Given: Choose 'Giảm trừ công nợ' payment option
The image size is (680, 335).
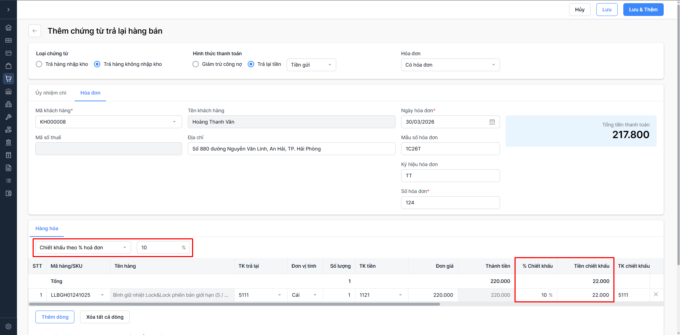Looking at the screenshot, I should tap(196, 64).
